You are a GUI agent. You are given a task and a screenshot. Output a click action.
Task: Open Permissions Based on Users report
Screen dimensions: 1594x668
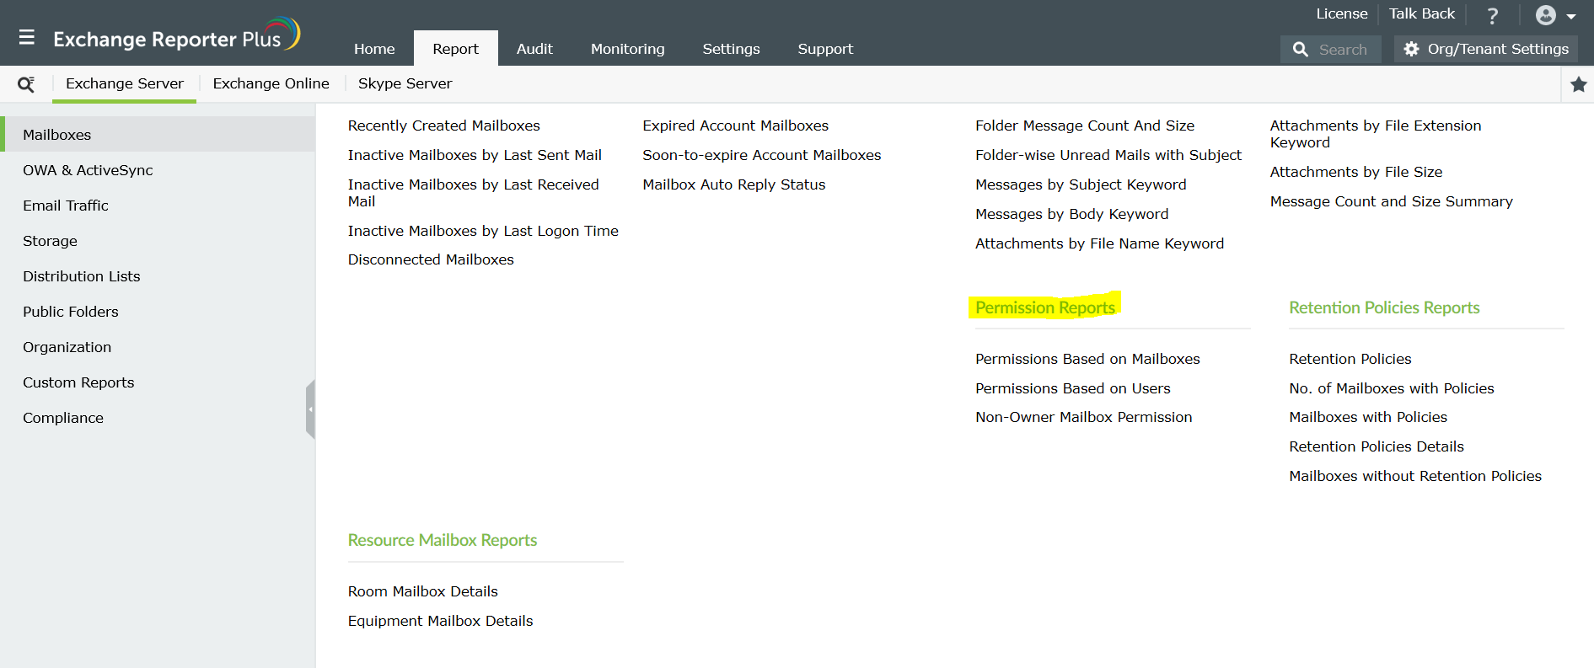click(x=1073, y=388)
